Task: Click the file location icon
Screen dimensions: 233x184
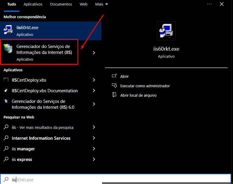Action: click(x=114, y=95)
